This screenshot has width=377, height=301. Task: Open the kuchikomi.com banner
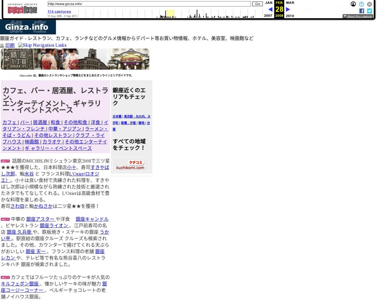point(131,165)
